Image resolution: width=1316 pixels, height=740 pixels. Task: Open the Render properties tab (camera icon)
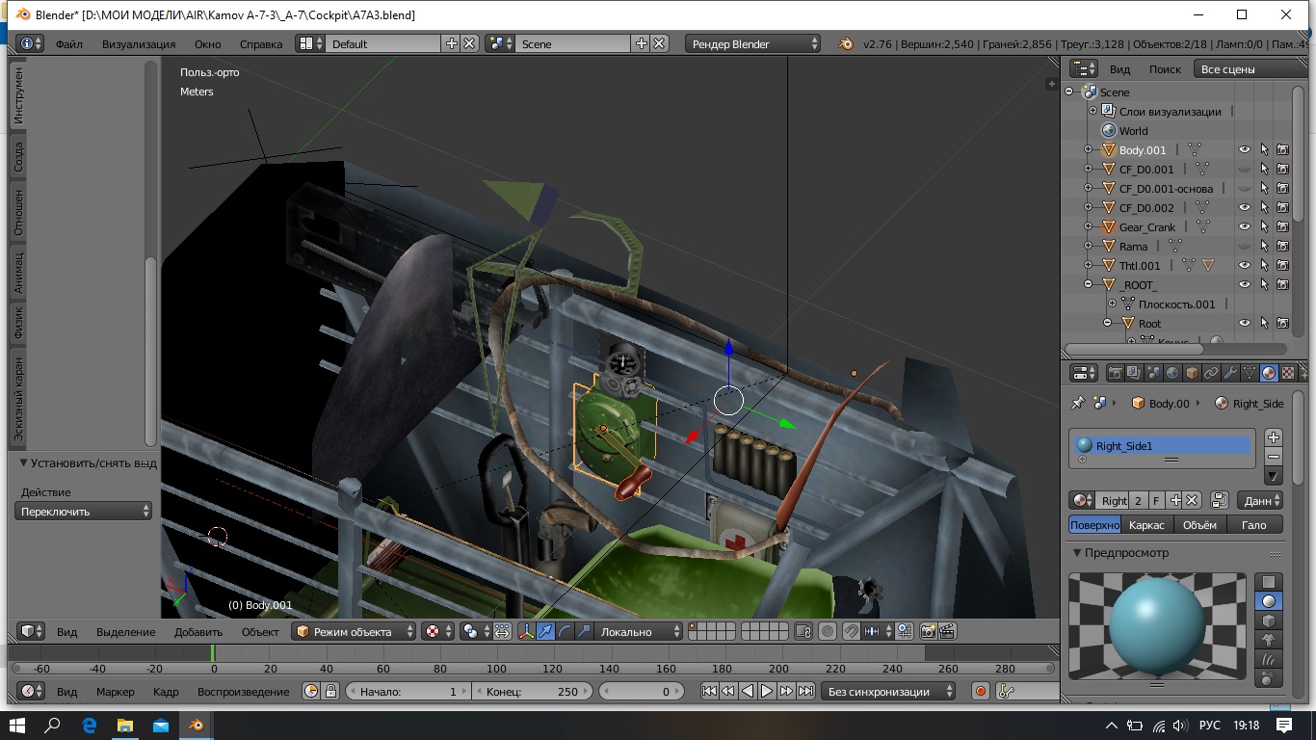pyautogui.click(x=1115, y=374)
